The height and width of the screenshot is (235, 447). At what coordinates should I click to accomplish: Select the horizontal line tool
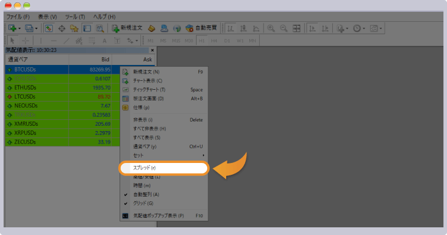tap(54, 41)
